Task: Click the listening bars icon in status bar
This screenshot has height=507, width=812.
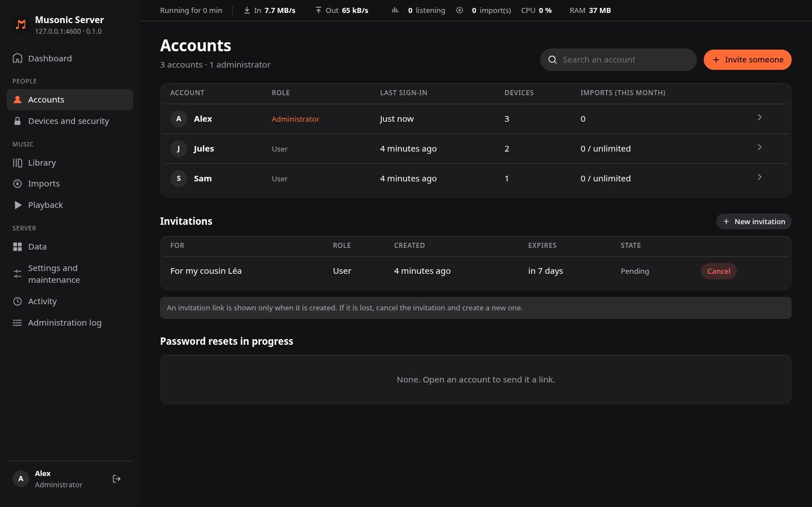Action: coord(395,10)
